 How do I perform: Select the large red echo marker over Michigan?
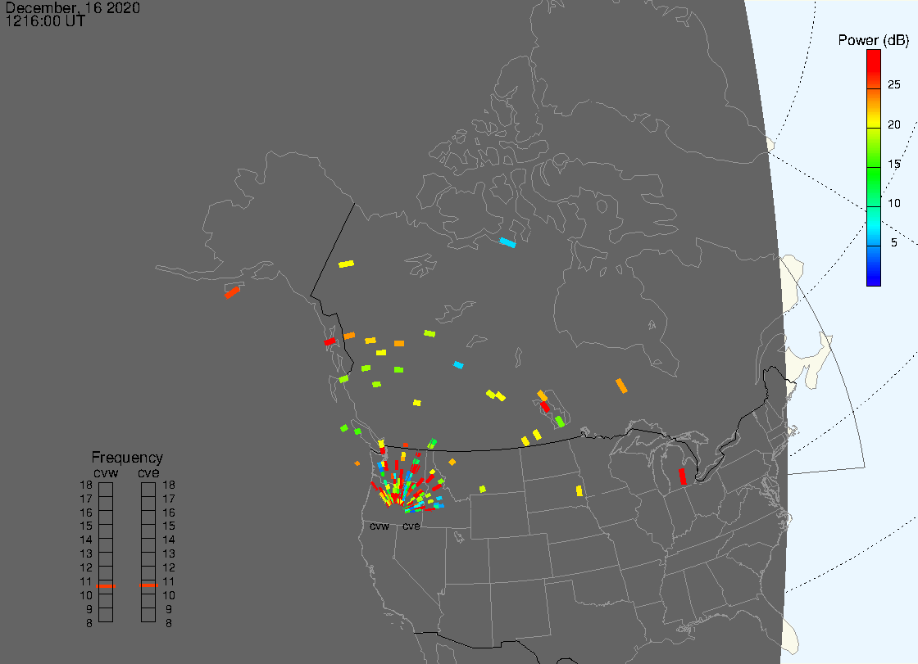pyautogui.click(x=683, y=477)
